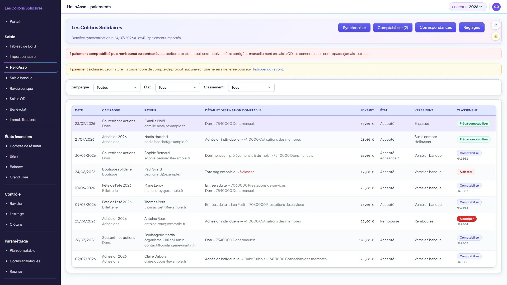Expand the État filter dropdown

(177, 87)
